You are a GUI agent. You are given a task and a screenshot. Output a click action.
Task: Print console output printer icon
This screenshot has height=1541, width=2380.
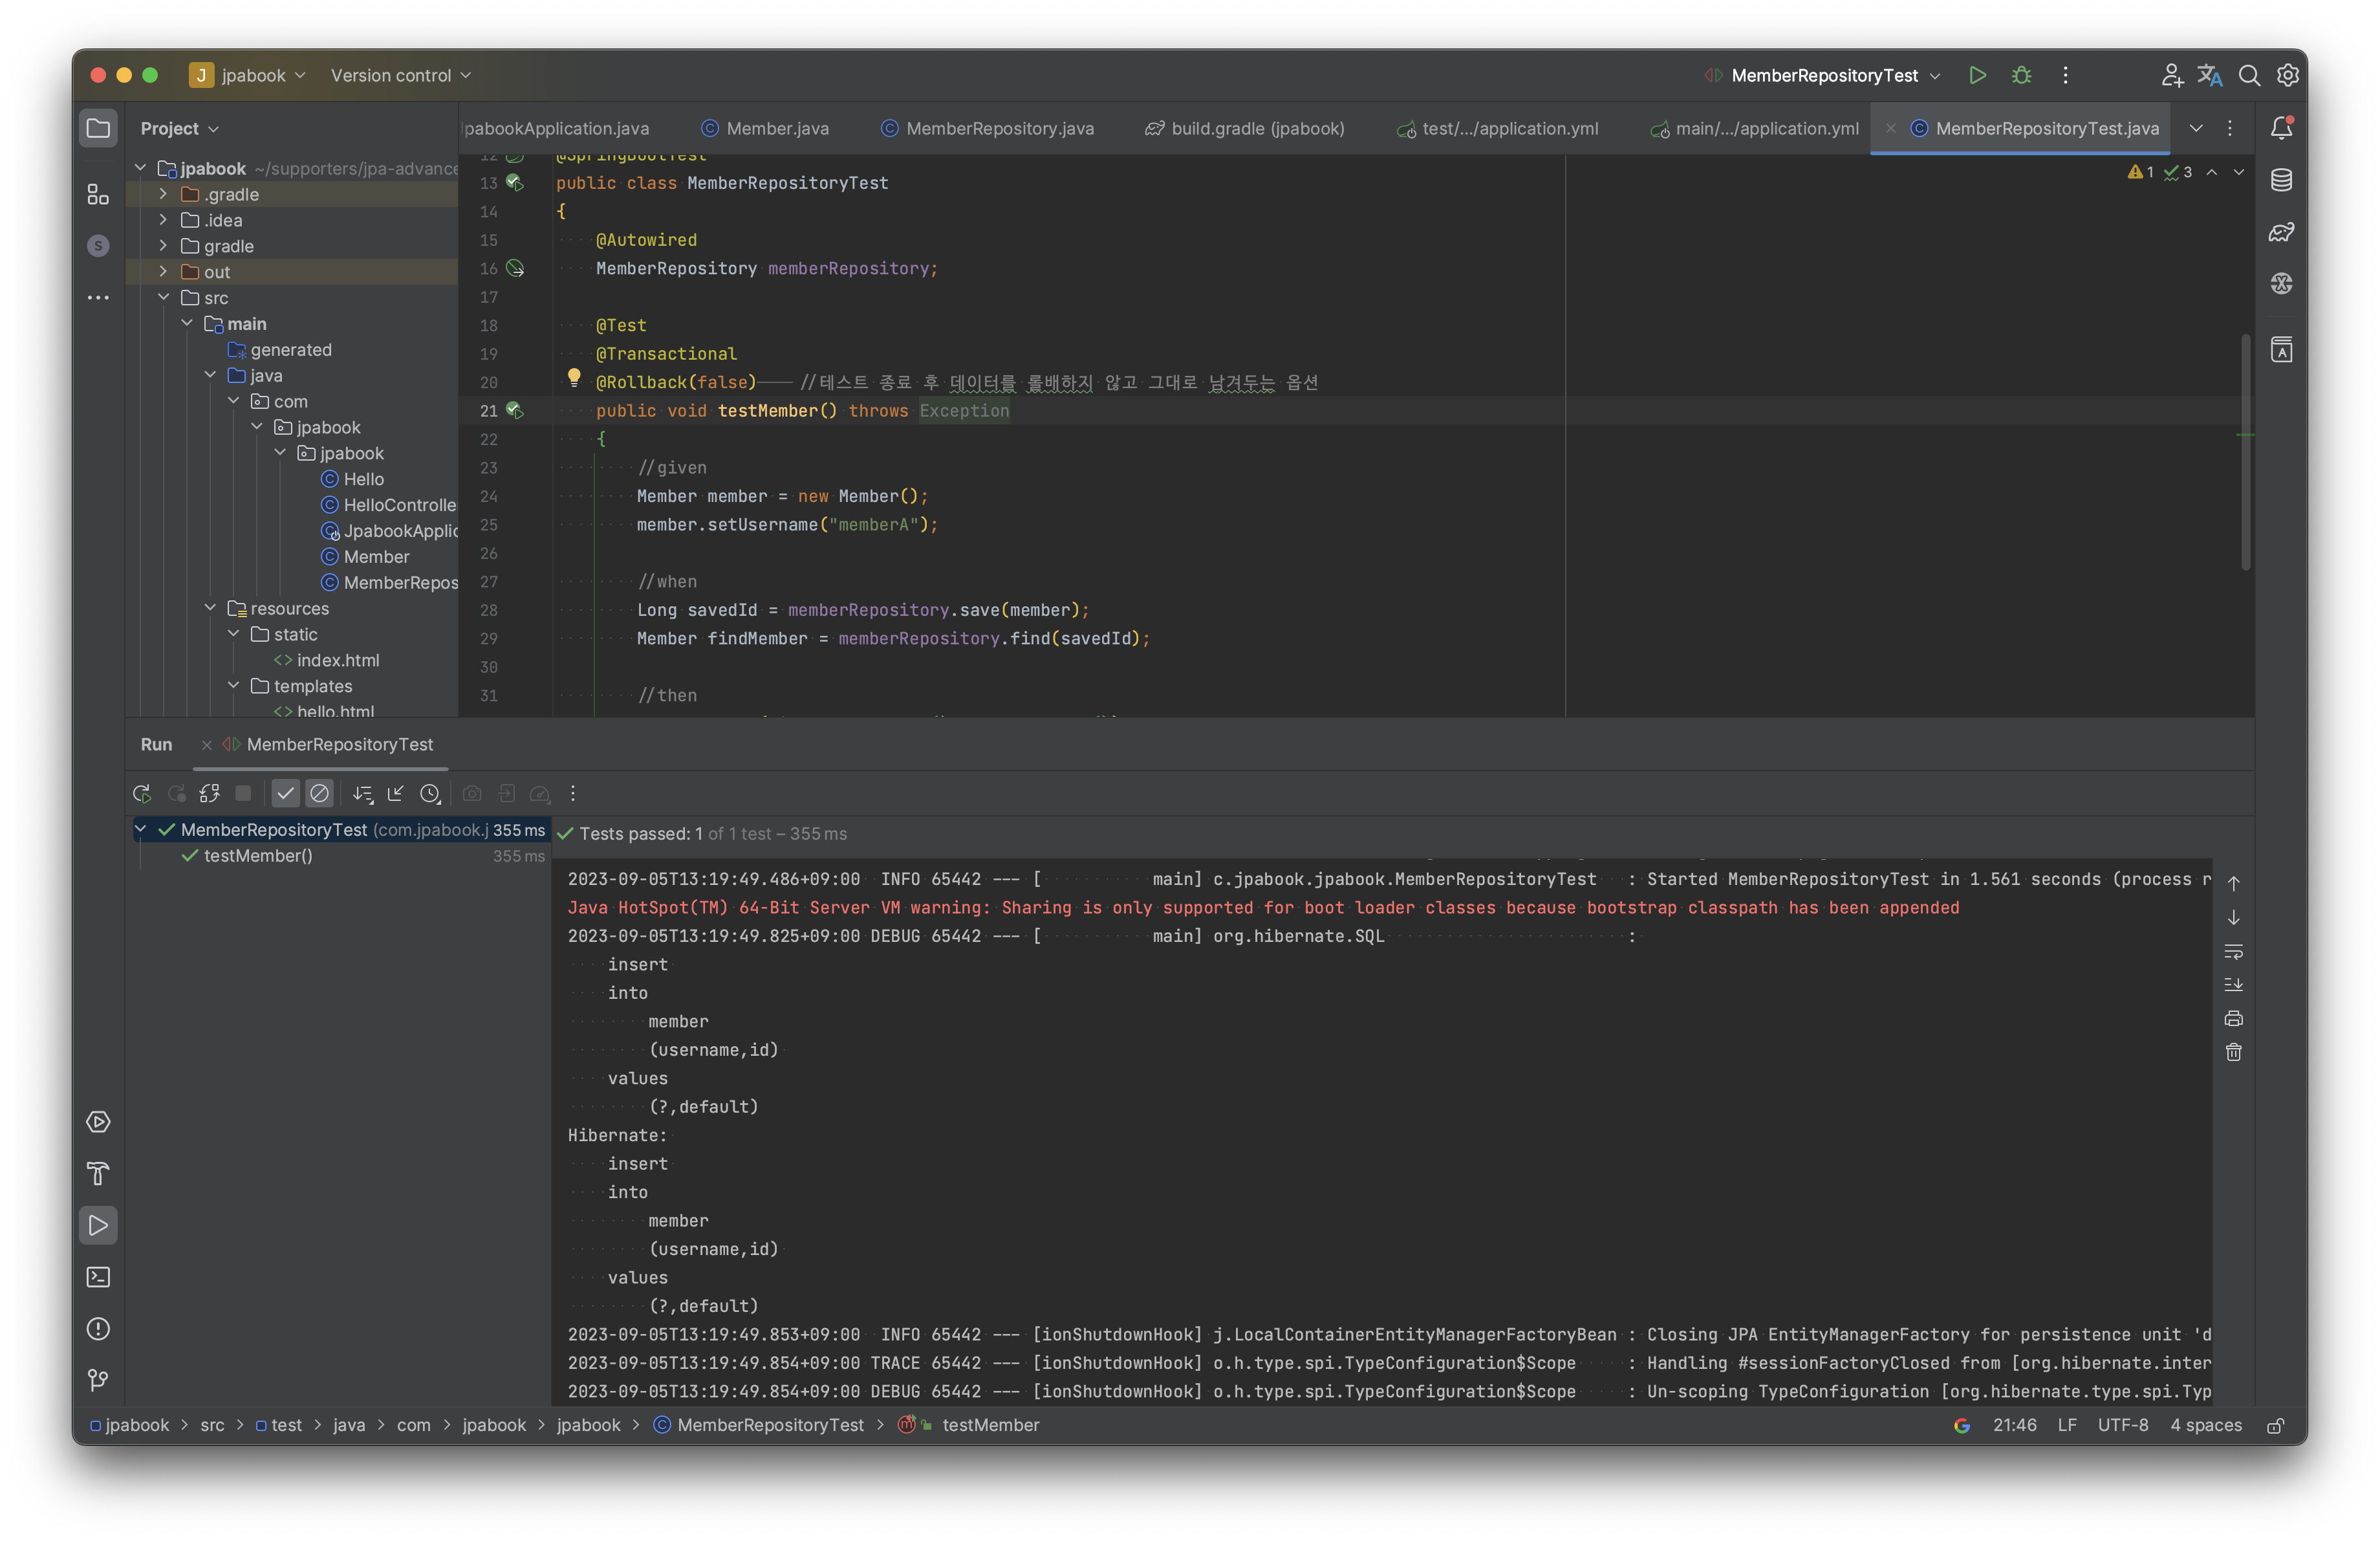click(2233, 1018)
